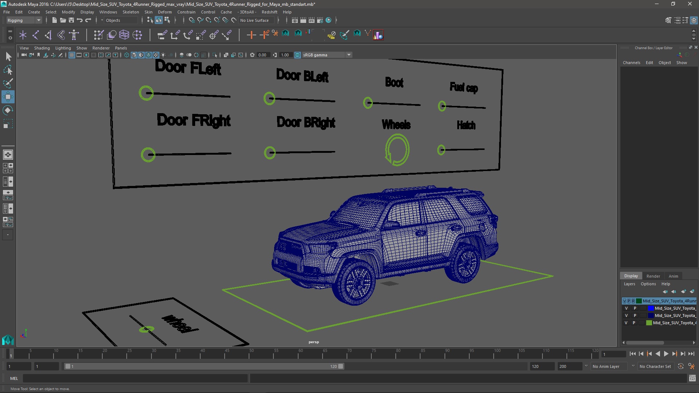Image resolution: width=699 pixels, height=393 pixels.
Task: Choose the Select tool arrow in toolbox
Action: coord(8,56)
